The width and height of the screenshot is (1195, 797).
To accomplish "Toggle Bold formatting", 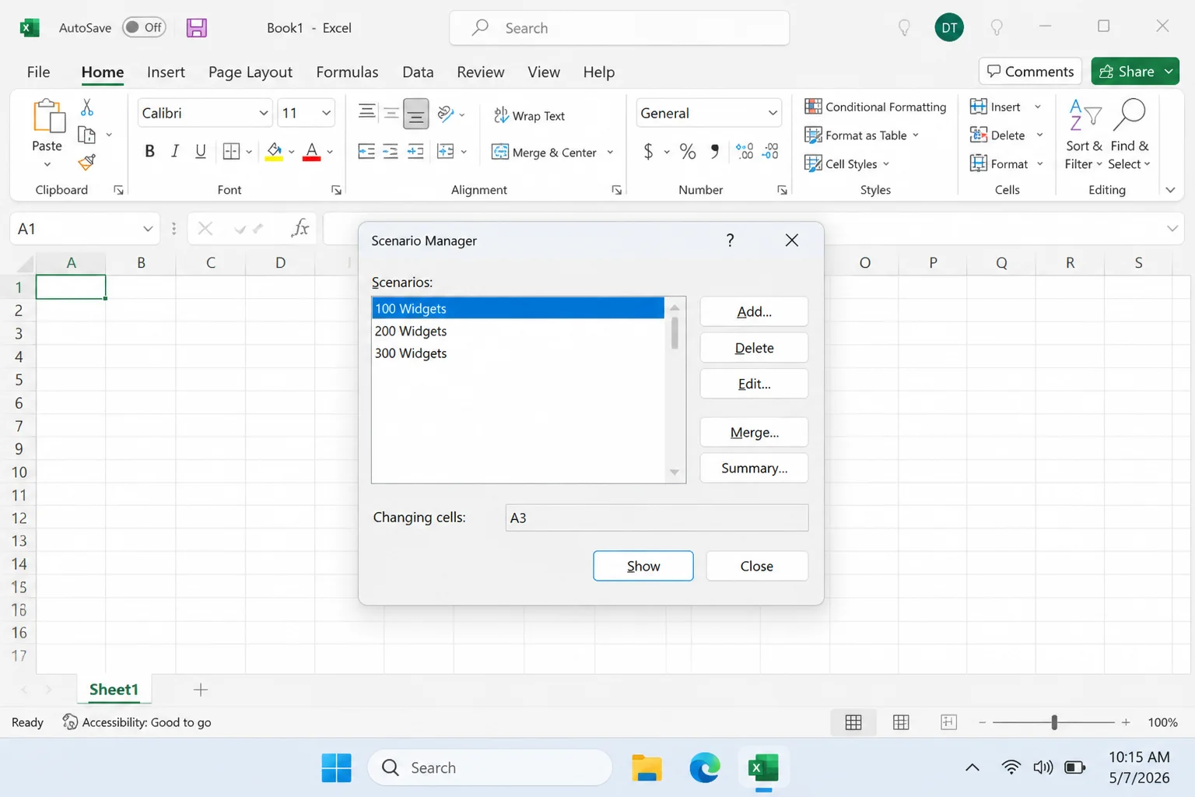I will [149, 152].
